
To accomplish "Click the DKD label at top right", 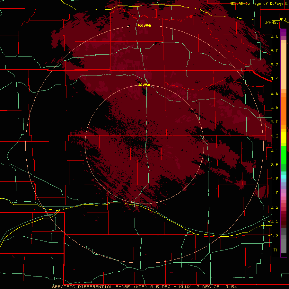I will coord(282,19).
